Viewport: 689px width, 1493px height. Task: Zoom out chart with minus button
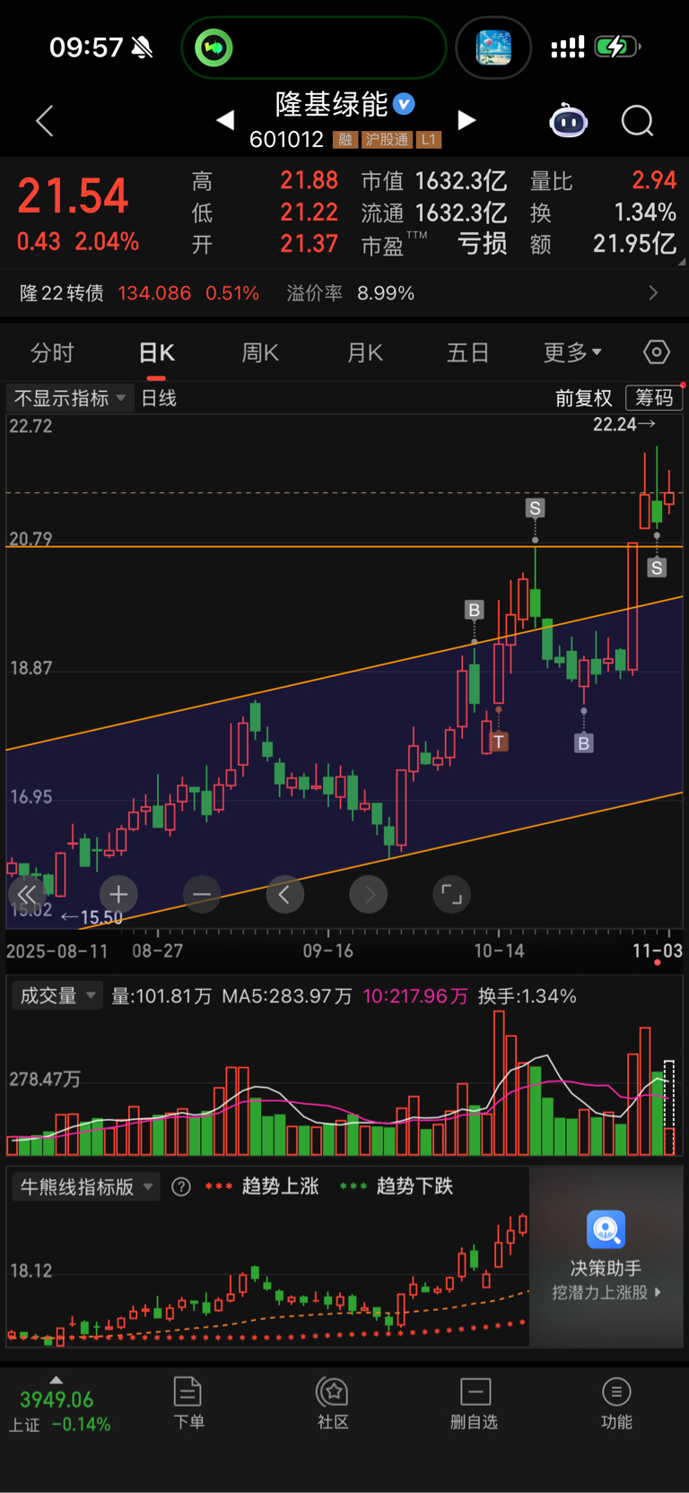point(202,894)
